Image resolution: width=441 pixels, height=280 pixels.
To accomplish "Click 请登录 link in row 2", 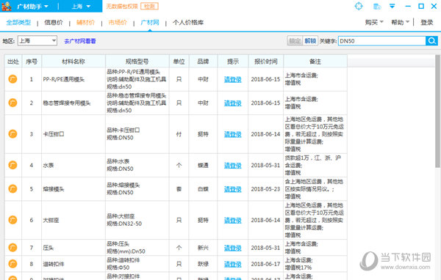I will (232, 103).
